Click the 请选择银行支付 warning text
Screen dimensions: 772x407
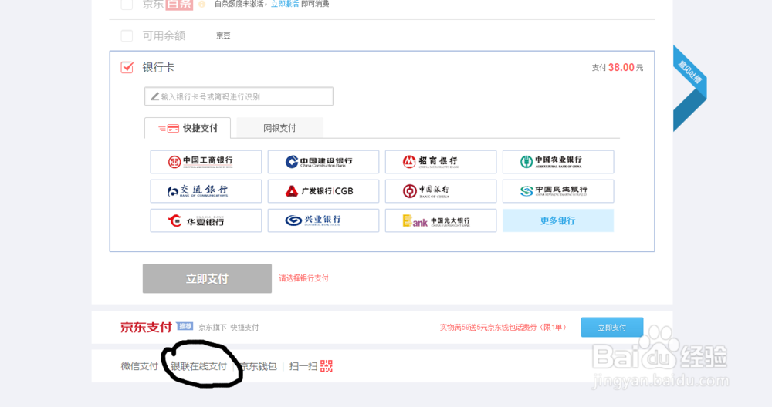(303, 278)
